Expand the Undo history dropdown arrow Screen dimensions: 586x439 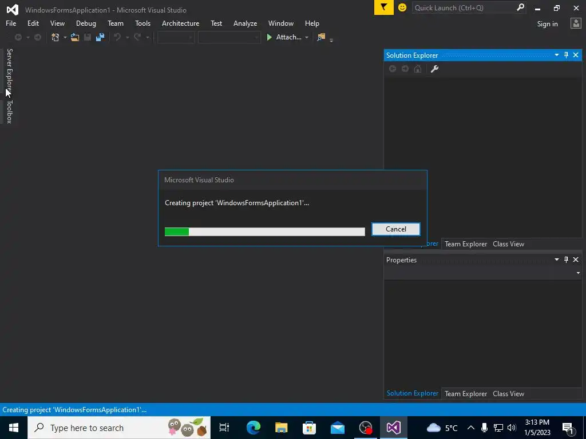point(127,37)
